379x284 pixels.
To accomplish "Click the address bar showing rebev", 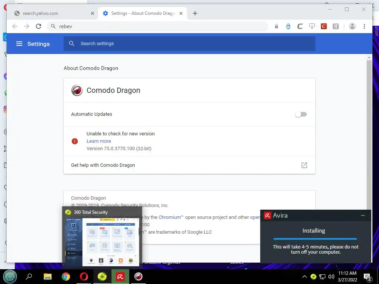I will (157, 26).
